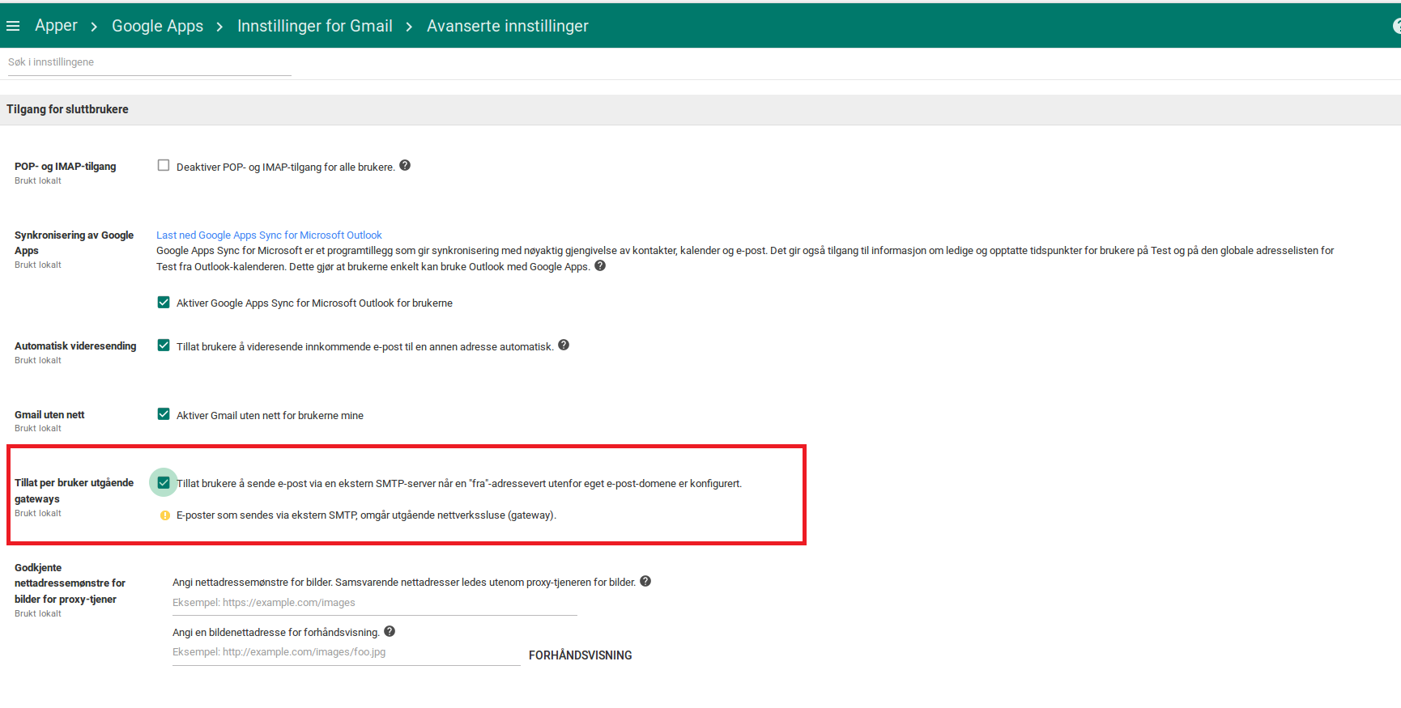Click breadcrumb chevron after Google Apps
This screenshot has height=708, width=1401.
click(x=219, y=27)
